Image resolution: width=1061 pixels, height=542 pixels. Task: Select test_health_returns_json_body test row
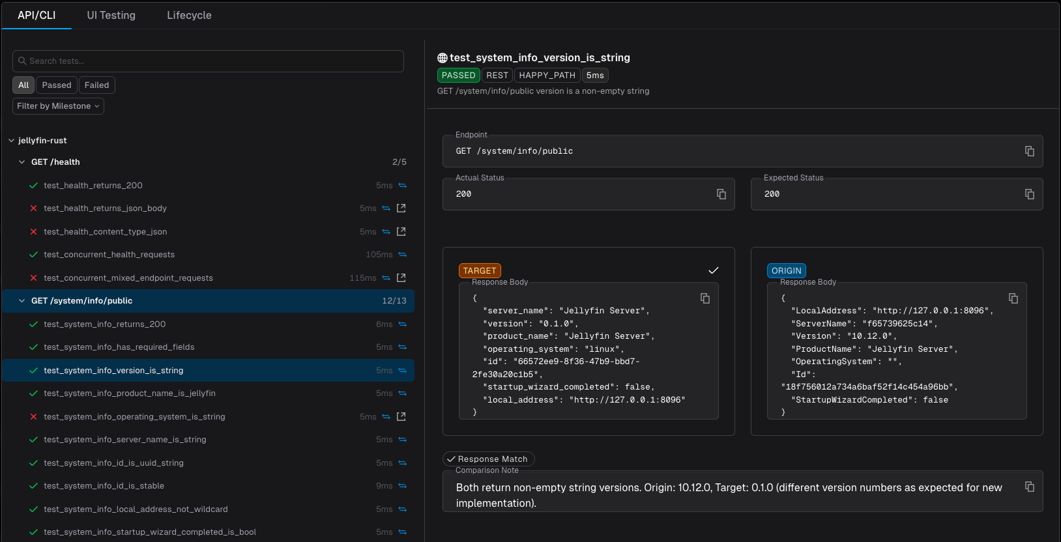point(209,208)
